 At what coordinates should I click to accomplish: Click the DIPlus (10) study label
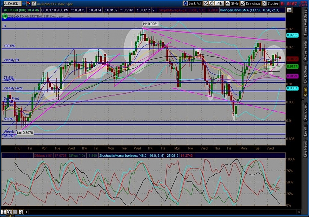(x=77, y=156)
